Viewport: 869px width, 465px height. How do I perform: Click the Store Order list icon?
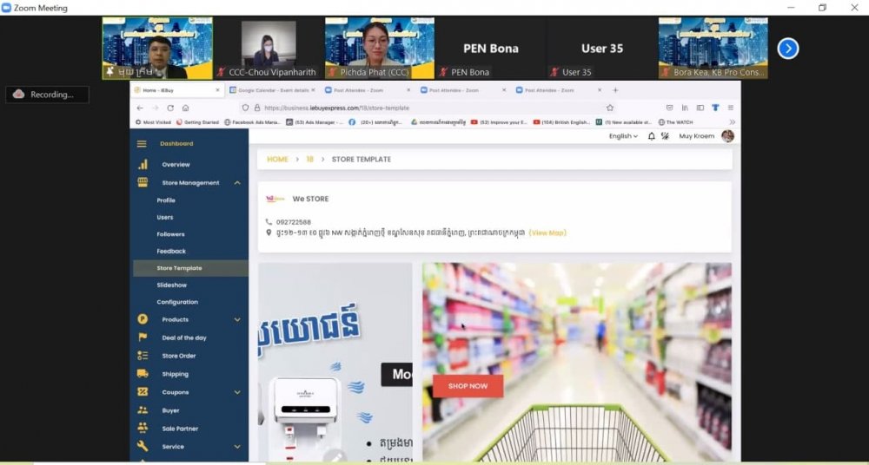pos(143,356)
